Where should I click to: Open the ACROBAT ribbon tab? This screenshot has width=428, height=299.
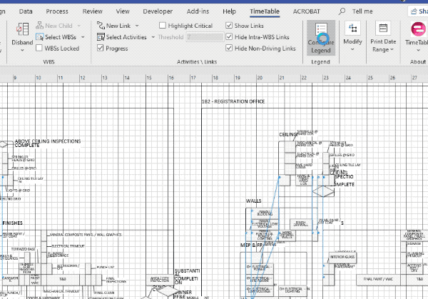tap(307, 11)
